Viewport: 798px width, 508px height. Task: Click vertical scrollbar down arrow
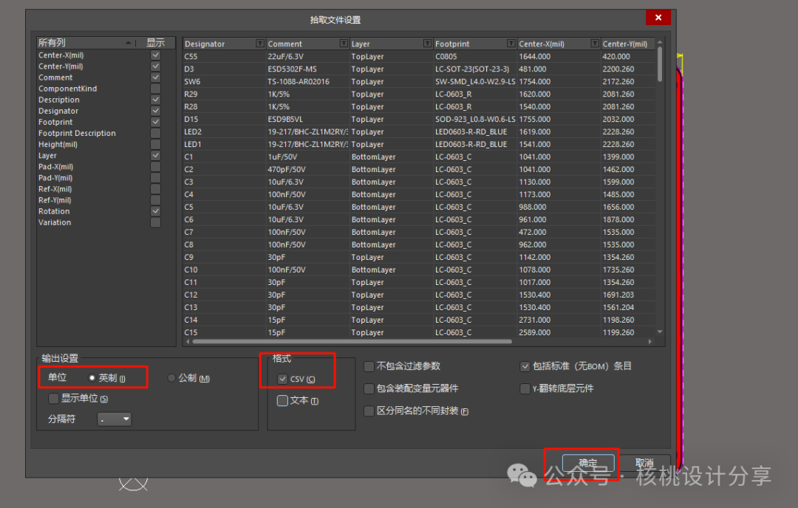[x=660, y=332]
